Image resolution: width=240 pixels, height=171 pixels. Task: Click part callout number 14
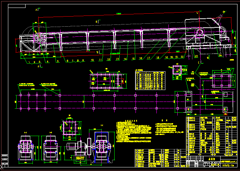[125, 59]
